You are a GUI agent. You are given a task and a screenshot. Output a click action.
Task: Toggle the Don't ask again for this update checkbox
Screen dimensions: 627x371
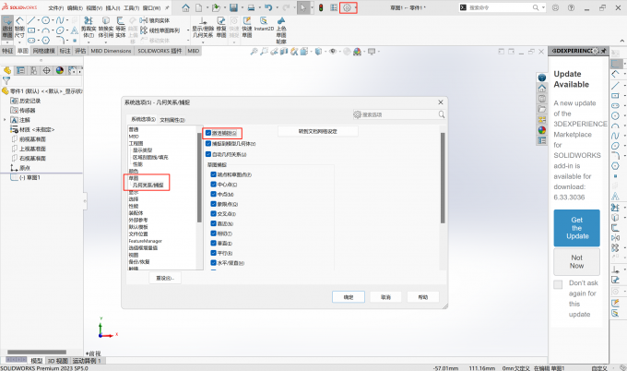[x=558, y=284]
